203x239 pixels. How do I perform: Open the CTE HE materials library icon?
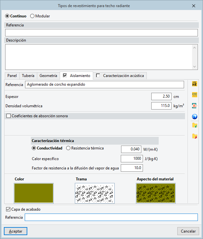pyautogui.click(x=195, y=84)
